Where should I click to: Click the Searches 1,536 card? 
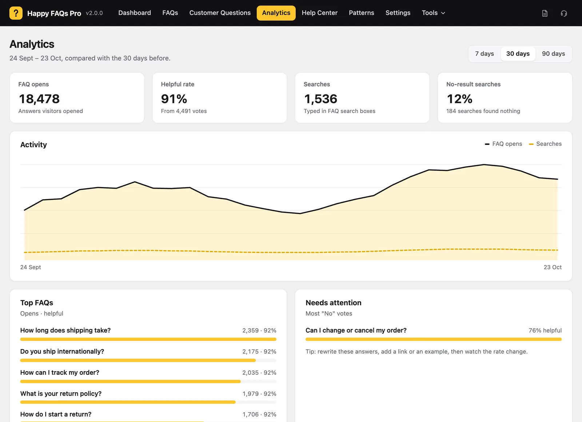[x=362, y=98]
